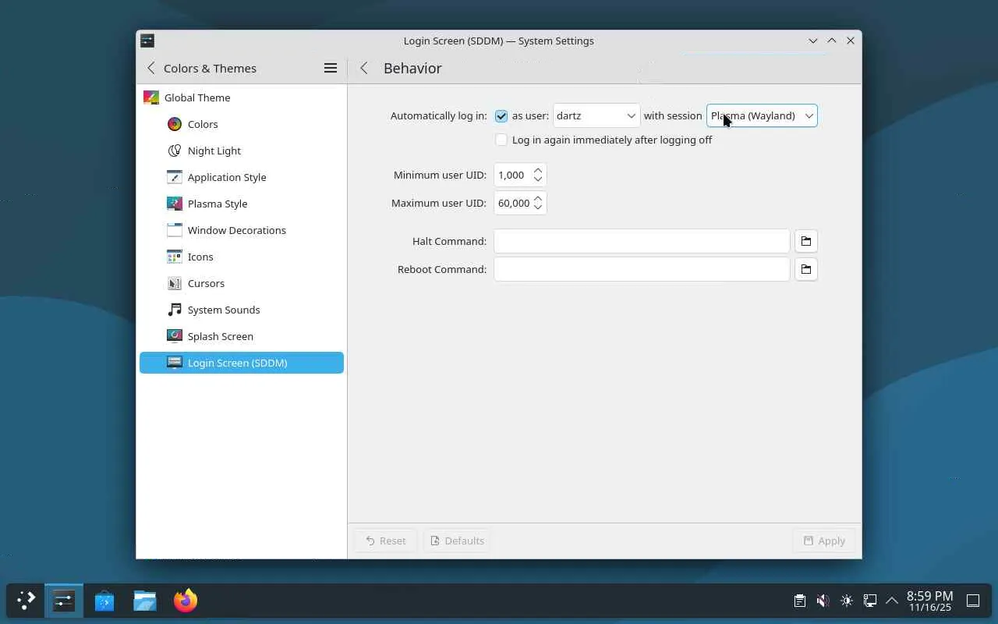Image resolution: width=998 pixels, height=624 pixels.
Task: Enable log in again after logging off
Action: pos(501,140)
